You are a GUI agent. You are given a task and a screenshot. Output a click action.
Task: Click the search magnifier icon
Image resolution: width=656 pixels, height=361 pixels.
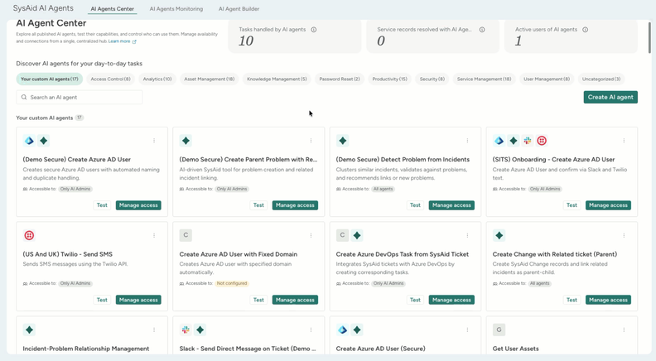click(x=24, y=97)
